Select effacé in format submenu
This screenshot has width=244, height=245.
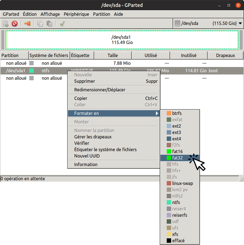[180, 241]
